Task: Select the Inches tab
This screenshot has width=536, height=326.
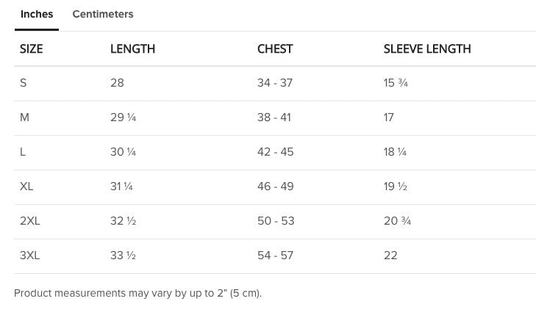Action: click(x=37, y=14)
